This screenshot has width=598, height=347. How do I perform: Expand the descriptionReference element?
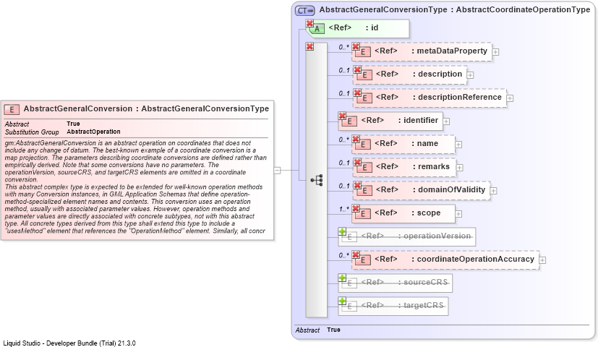click(510, 98)
